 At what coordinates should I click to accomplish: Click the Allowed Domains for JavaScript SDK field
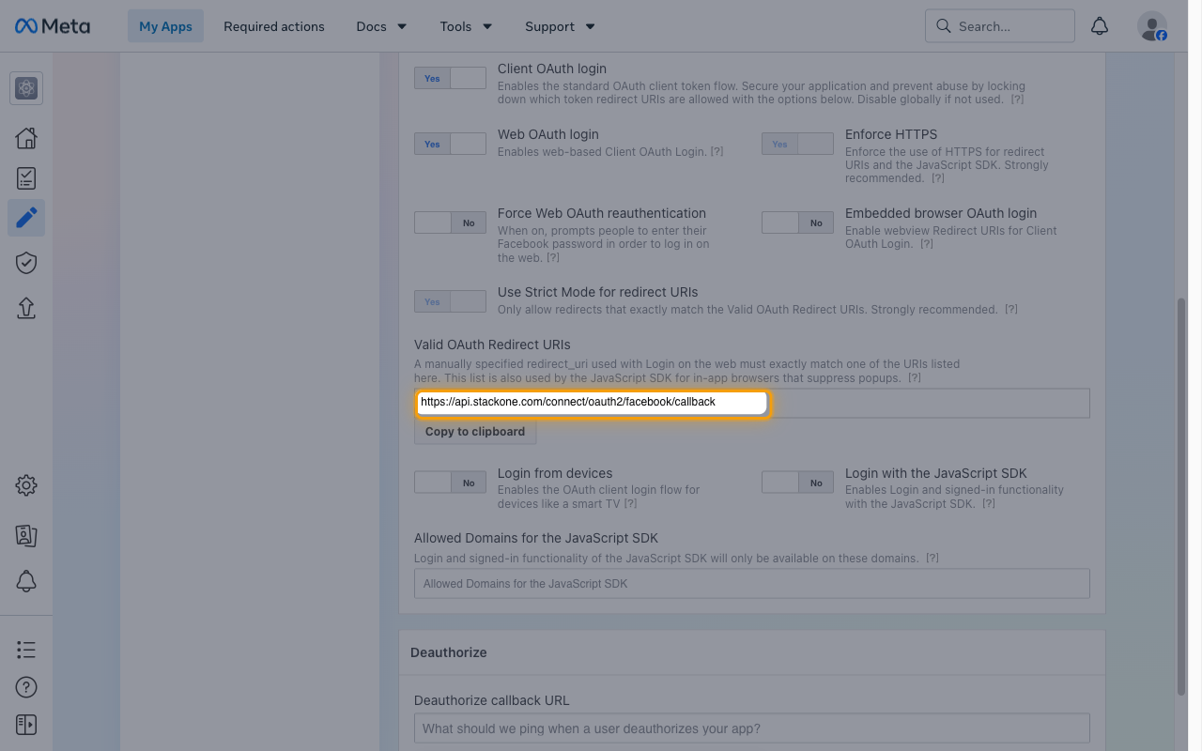point(752,583)
